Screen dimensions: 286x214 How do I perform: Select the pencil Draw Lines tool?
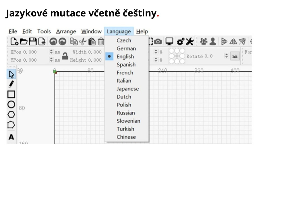[11, 84]
